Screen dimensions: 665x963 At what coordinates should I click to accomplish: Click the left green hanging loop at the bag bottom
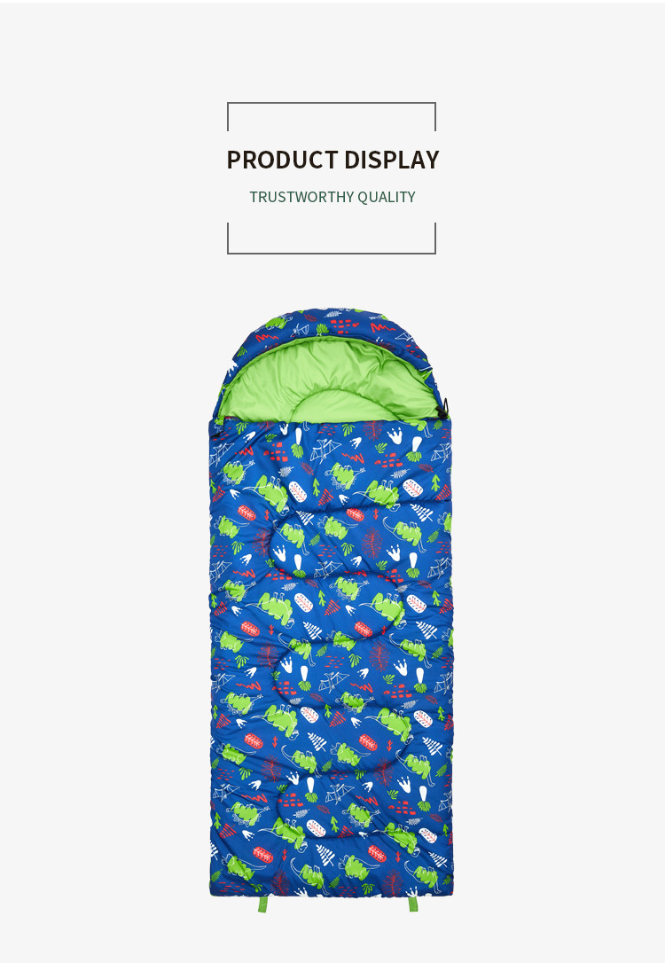(x=263, y=904)
